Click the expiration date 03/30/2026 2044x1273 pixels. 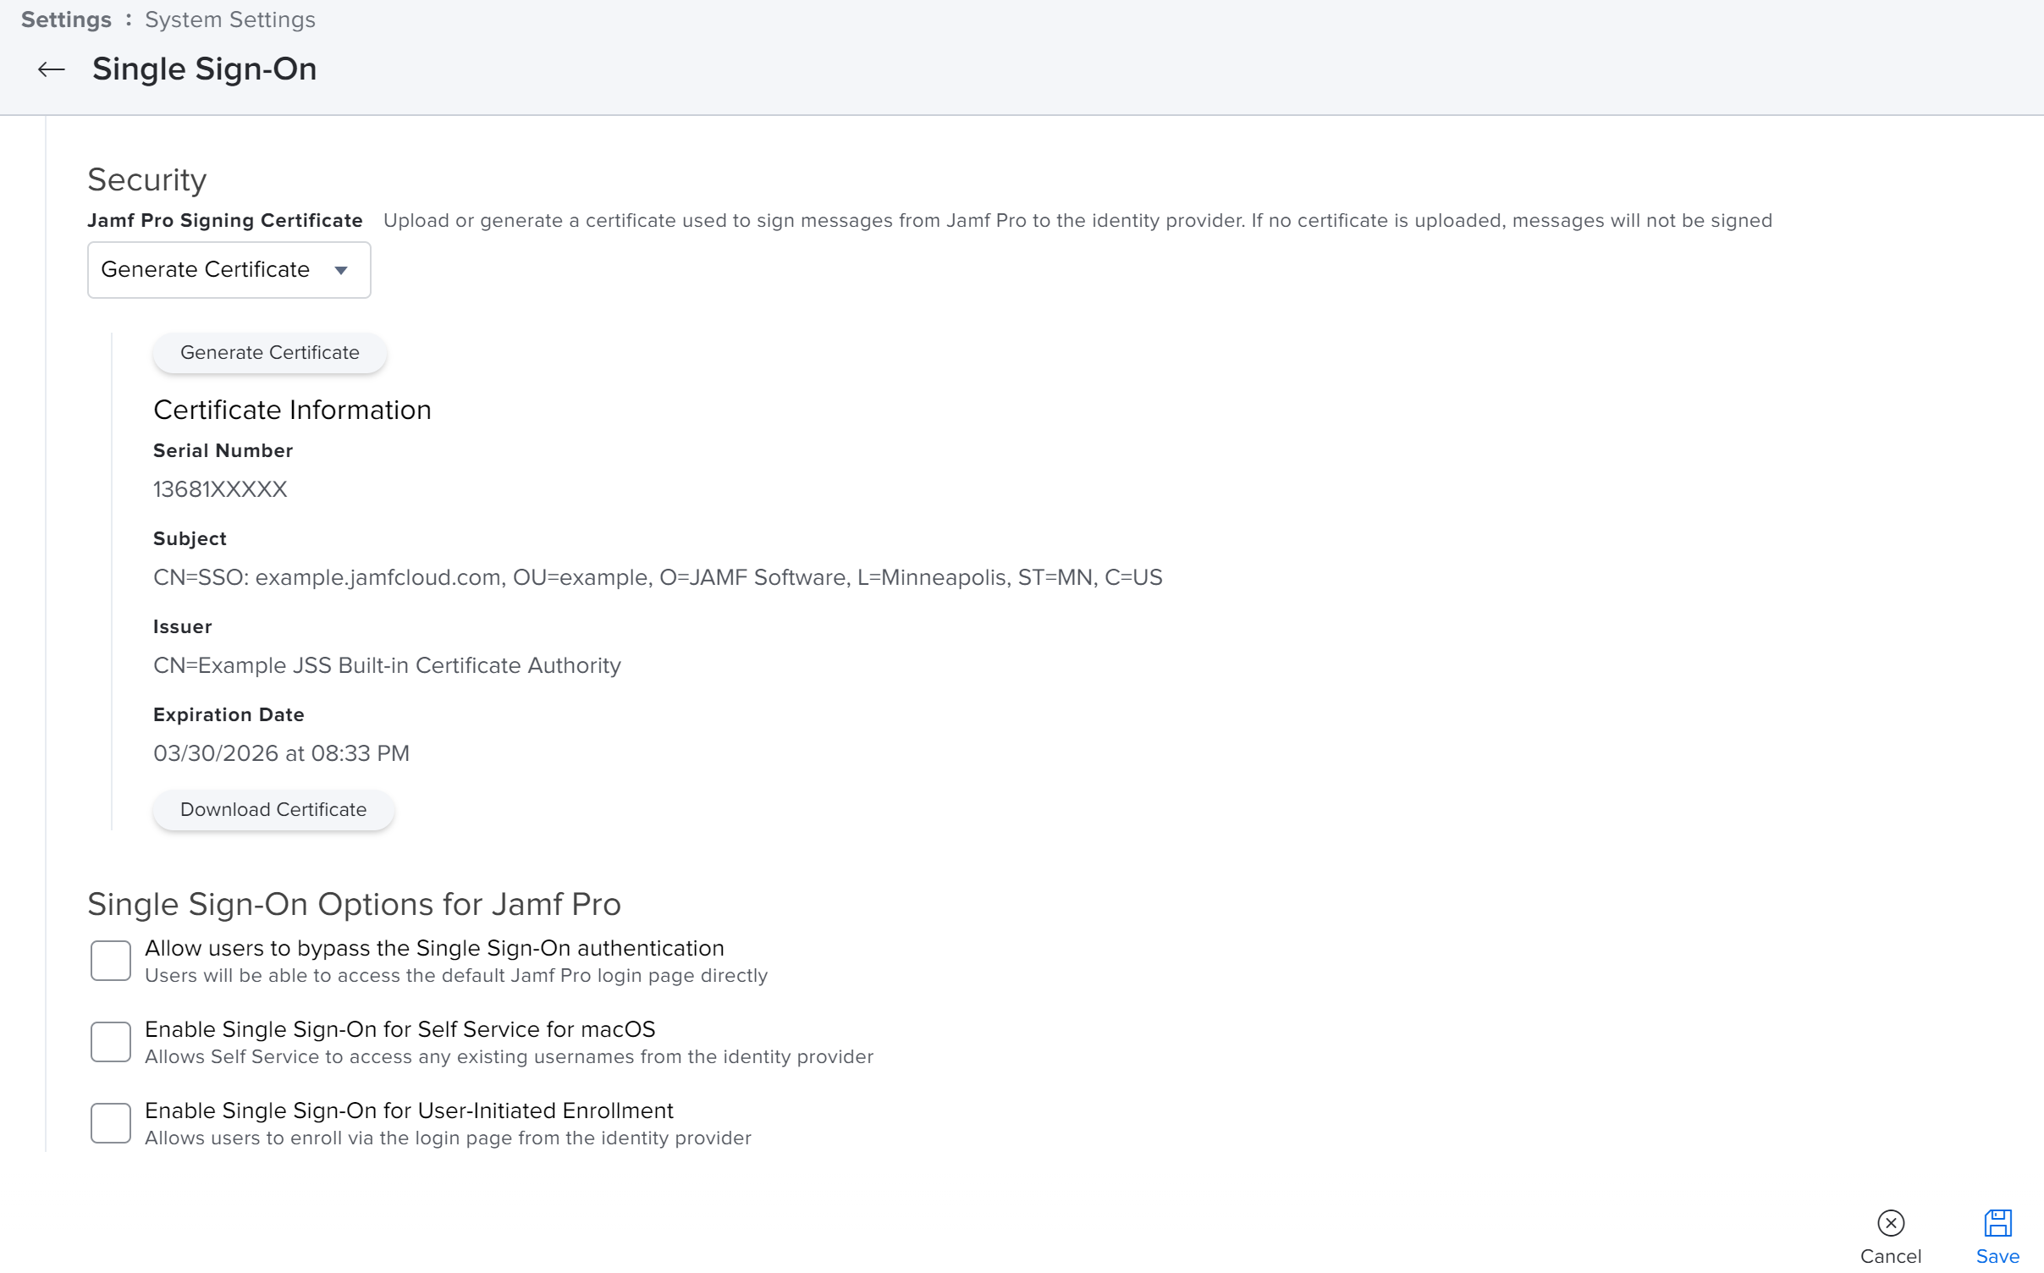click(x=281, y=753)
